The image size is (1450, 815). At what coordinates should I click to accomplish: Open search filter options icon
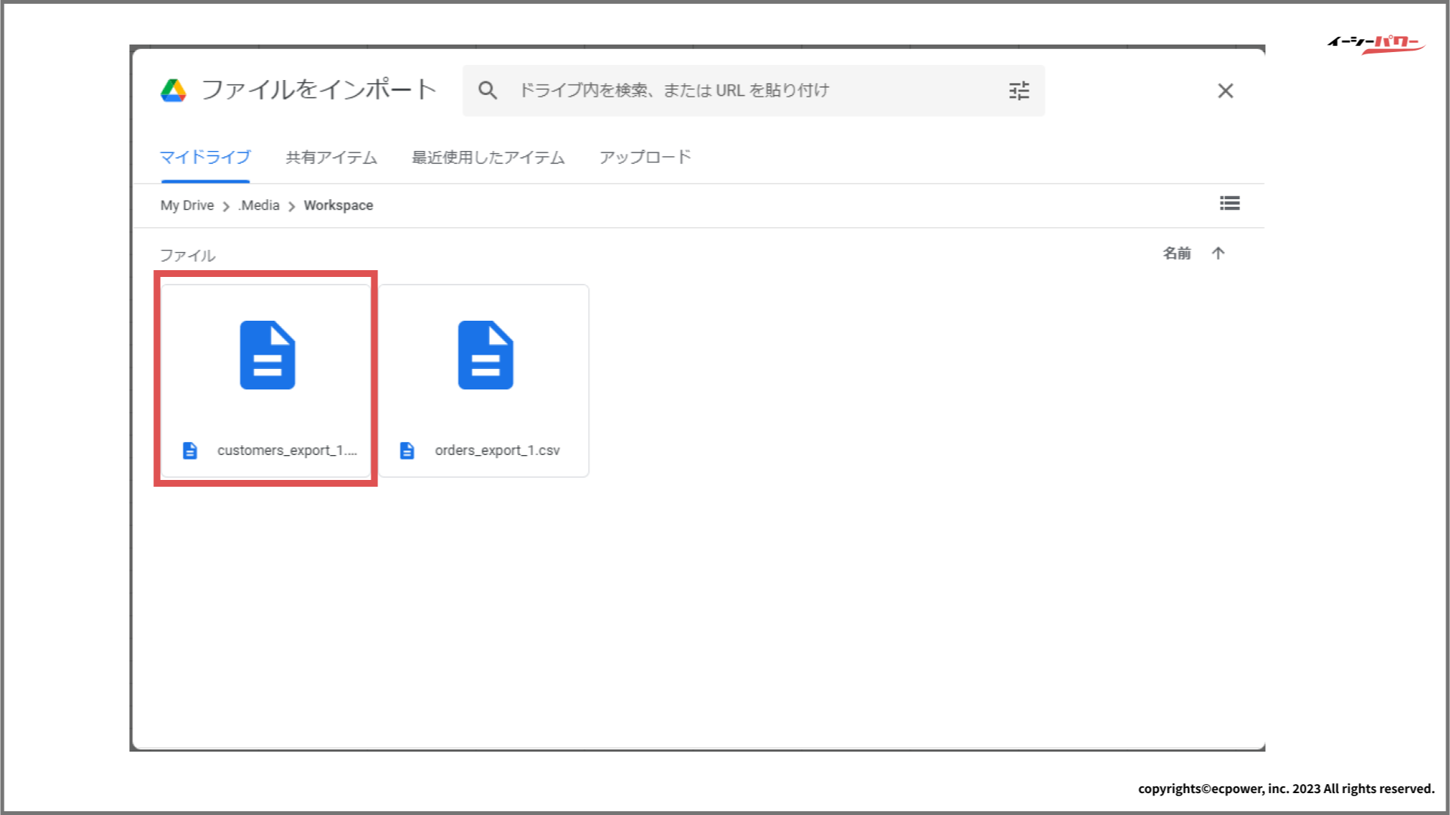[x=1019, y=91]
